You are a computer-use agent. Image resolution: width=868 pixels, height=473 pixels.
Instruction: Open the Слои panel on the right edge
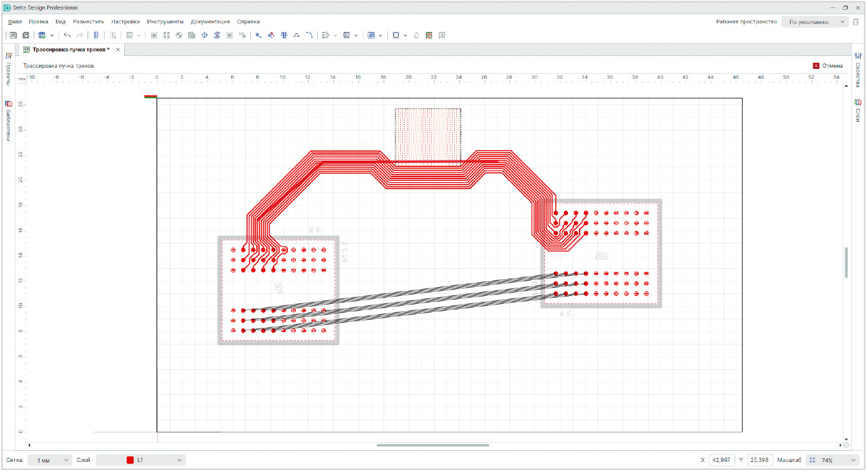coord(858,110)
